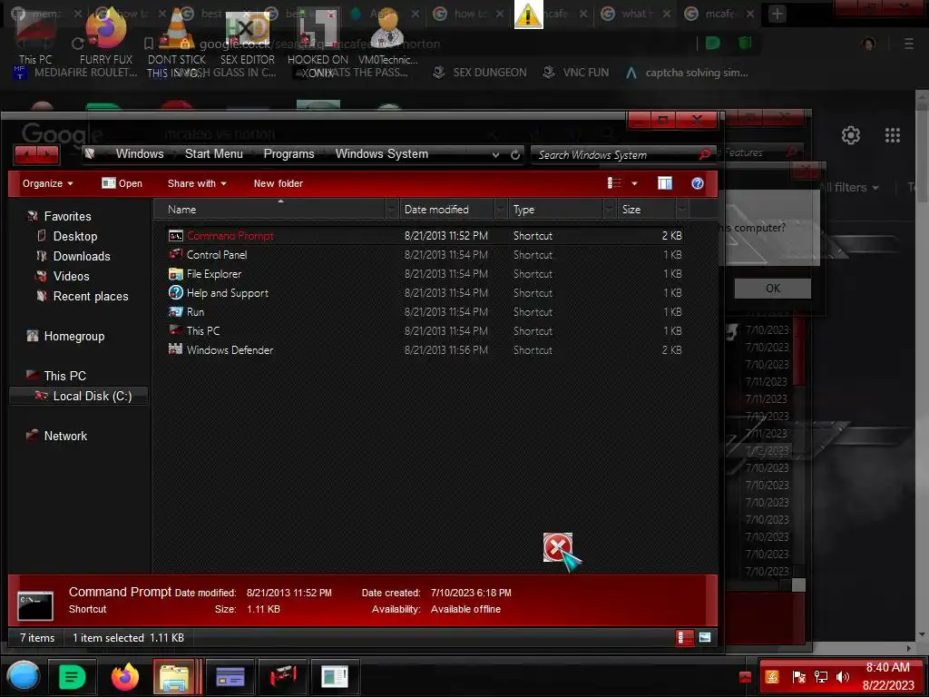Open the volume control in system tray
This screenshot has height=697, width=929.
coord(843,677)
